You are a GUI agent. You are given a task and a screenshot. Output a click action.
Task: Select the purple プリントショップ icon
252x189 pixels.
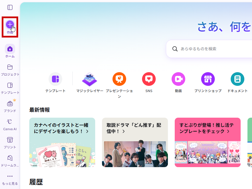tap(208, 79)
